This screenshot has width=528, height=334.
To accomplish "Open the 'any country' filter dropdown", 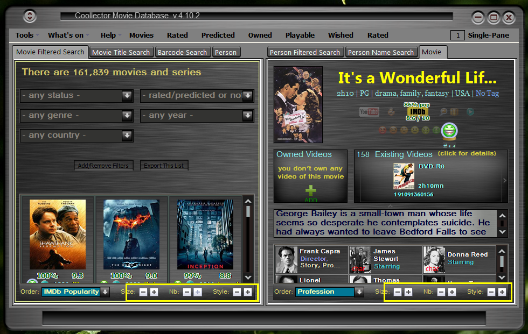I will coord(77,136).
